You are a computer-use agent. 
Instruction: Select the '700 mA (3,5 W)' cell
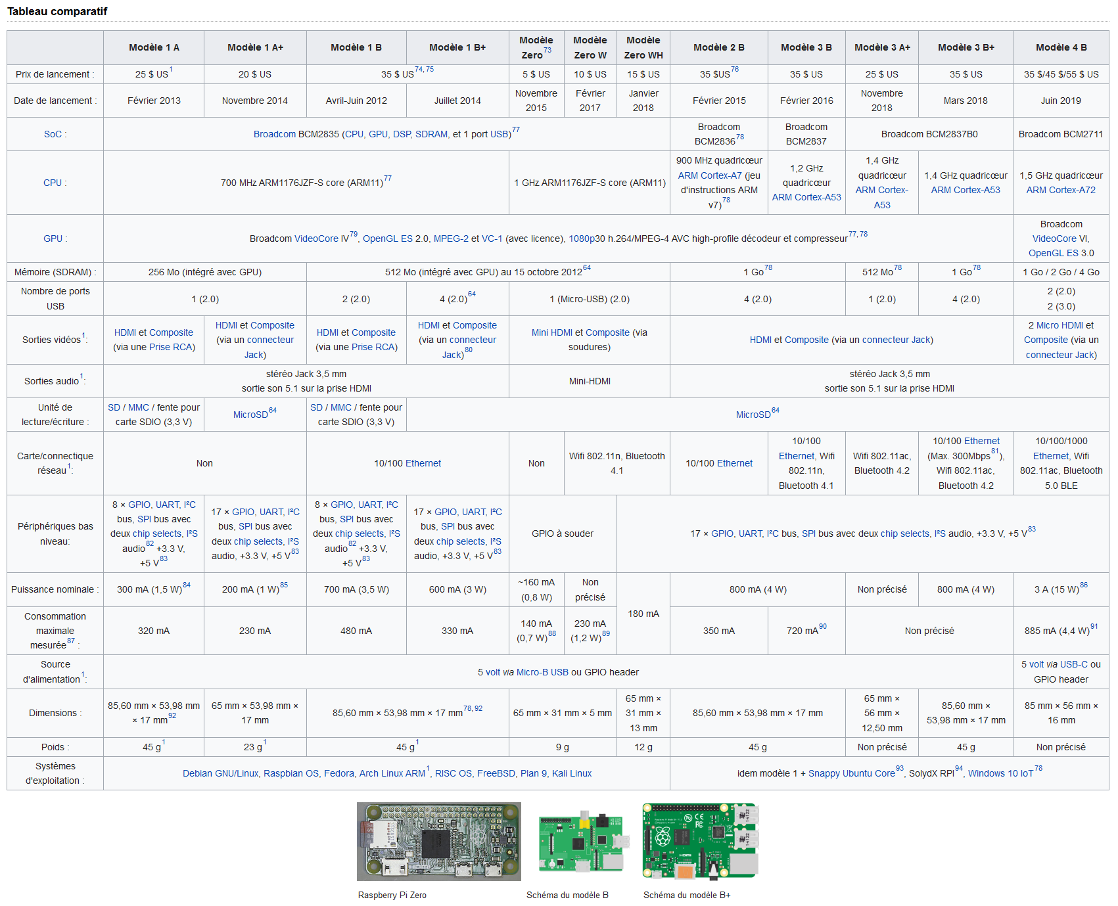click(356, 589)
